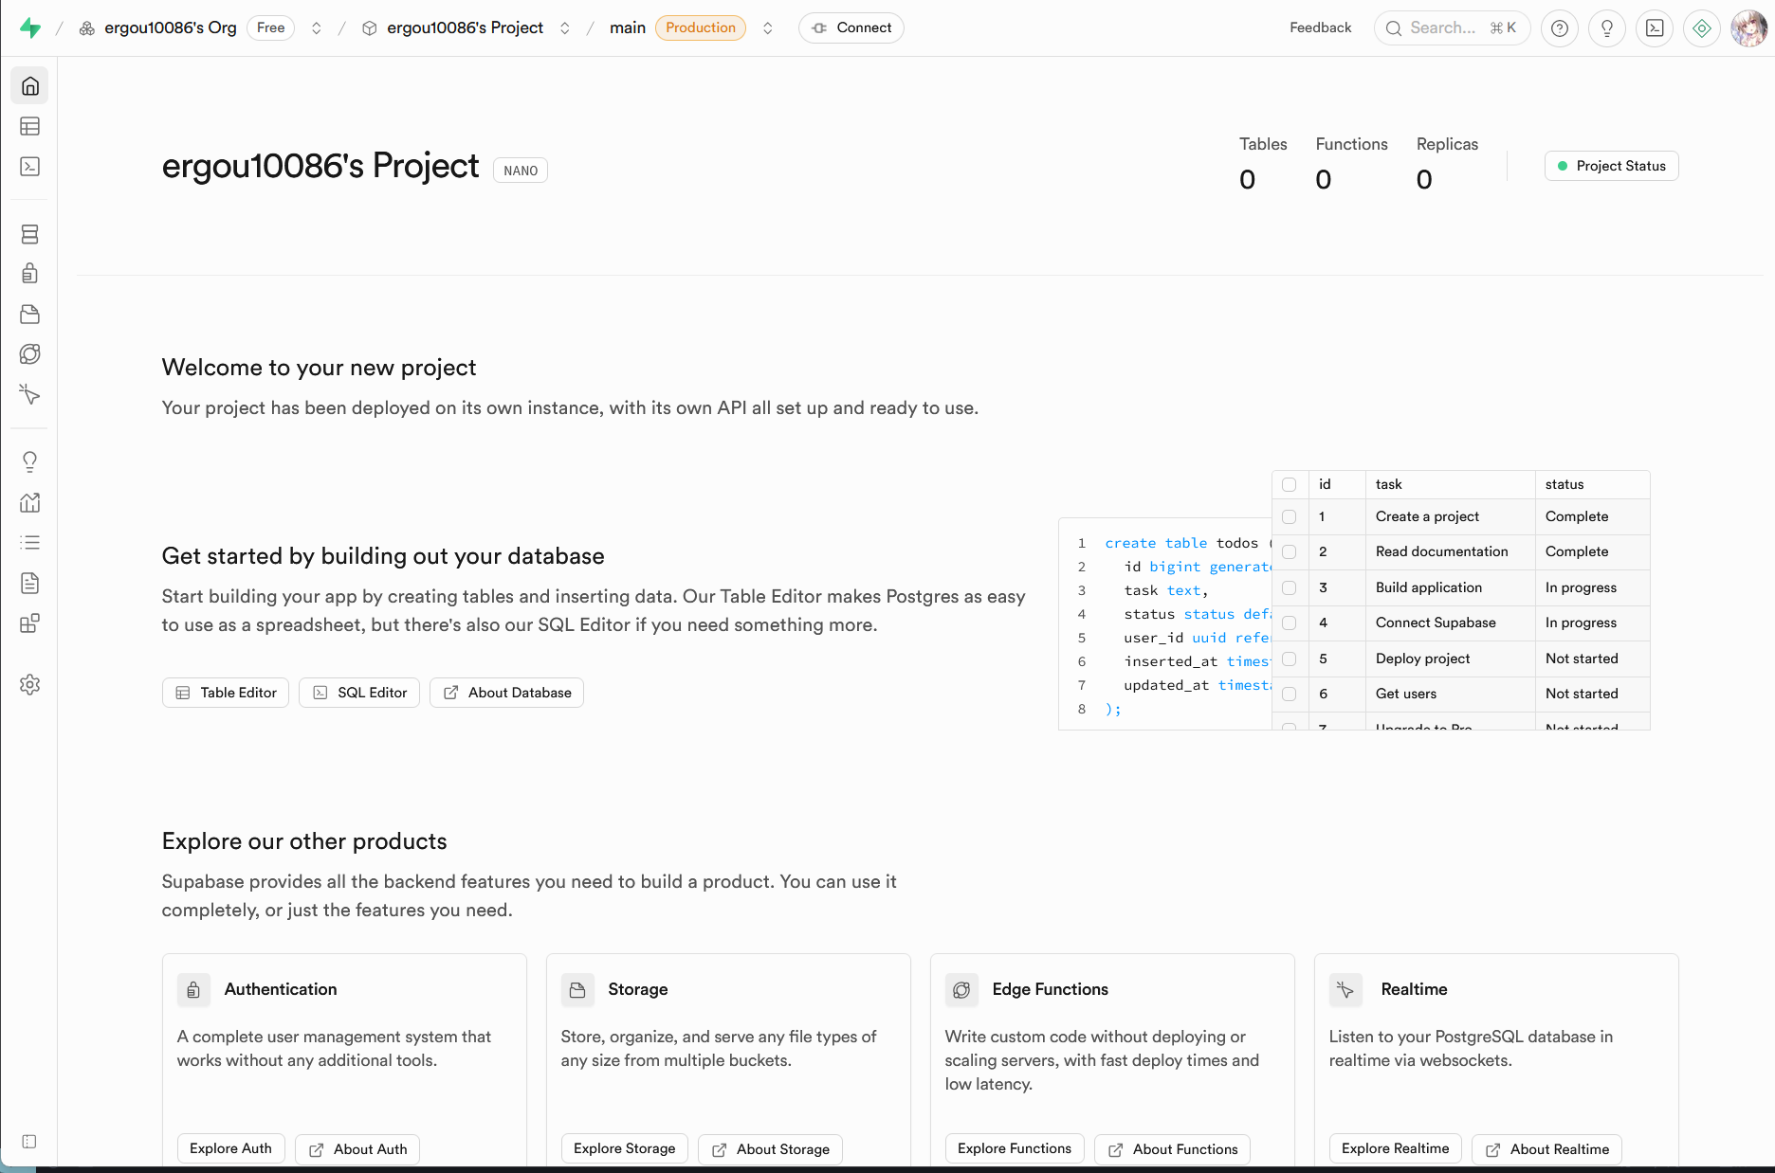Go to Authentication sidebar icon
The width and height of the screenshot is (1775, 1173).
click(x=29, y=274)
